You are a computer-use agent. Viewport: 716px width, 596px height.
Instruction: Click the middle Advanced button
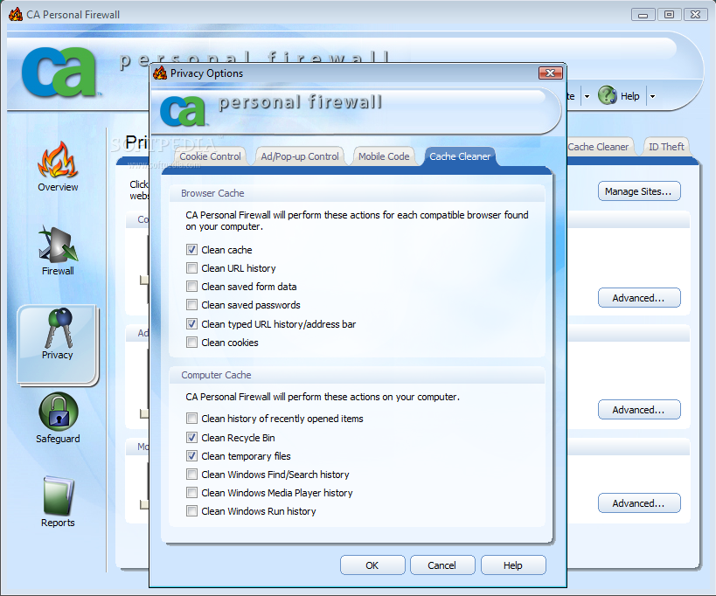pos(639,410)
